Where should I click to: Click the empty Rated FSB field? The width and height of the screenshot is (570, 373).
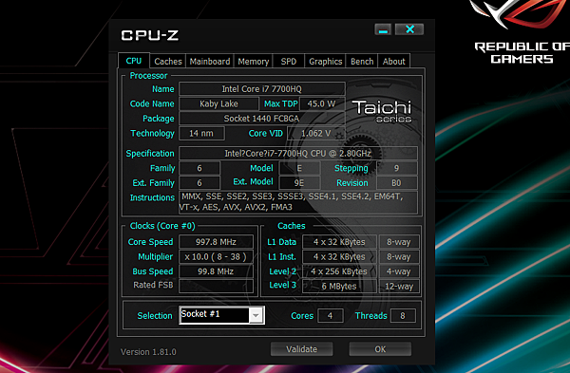coord(216,286)
